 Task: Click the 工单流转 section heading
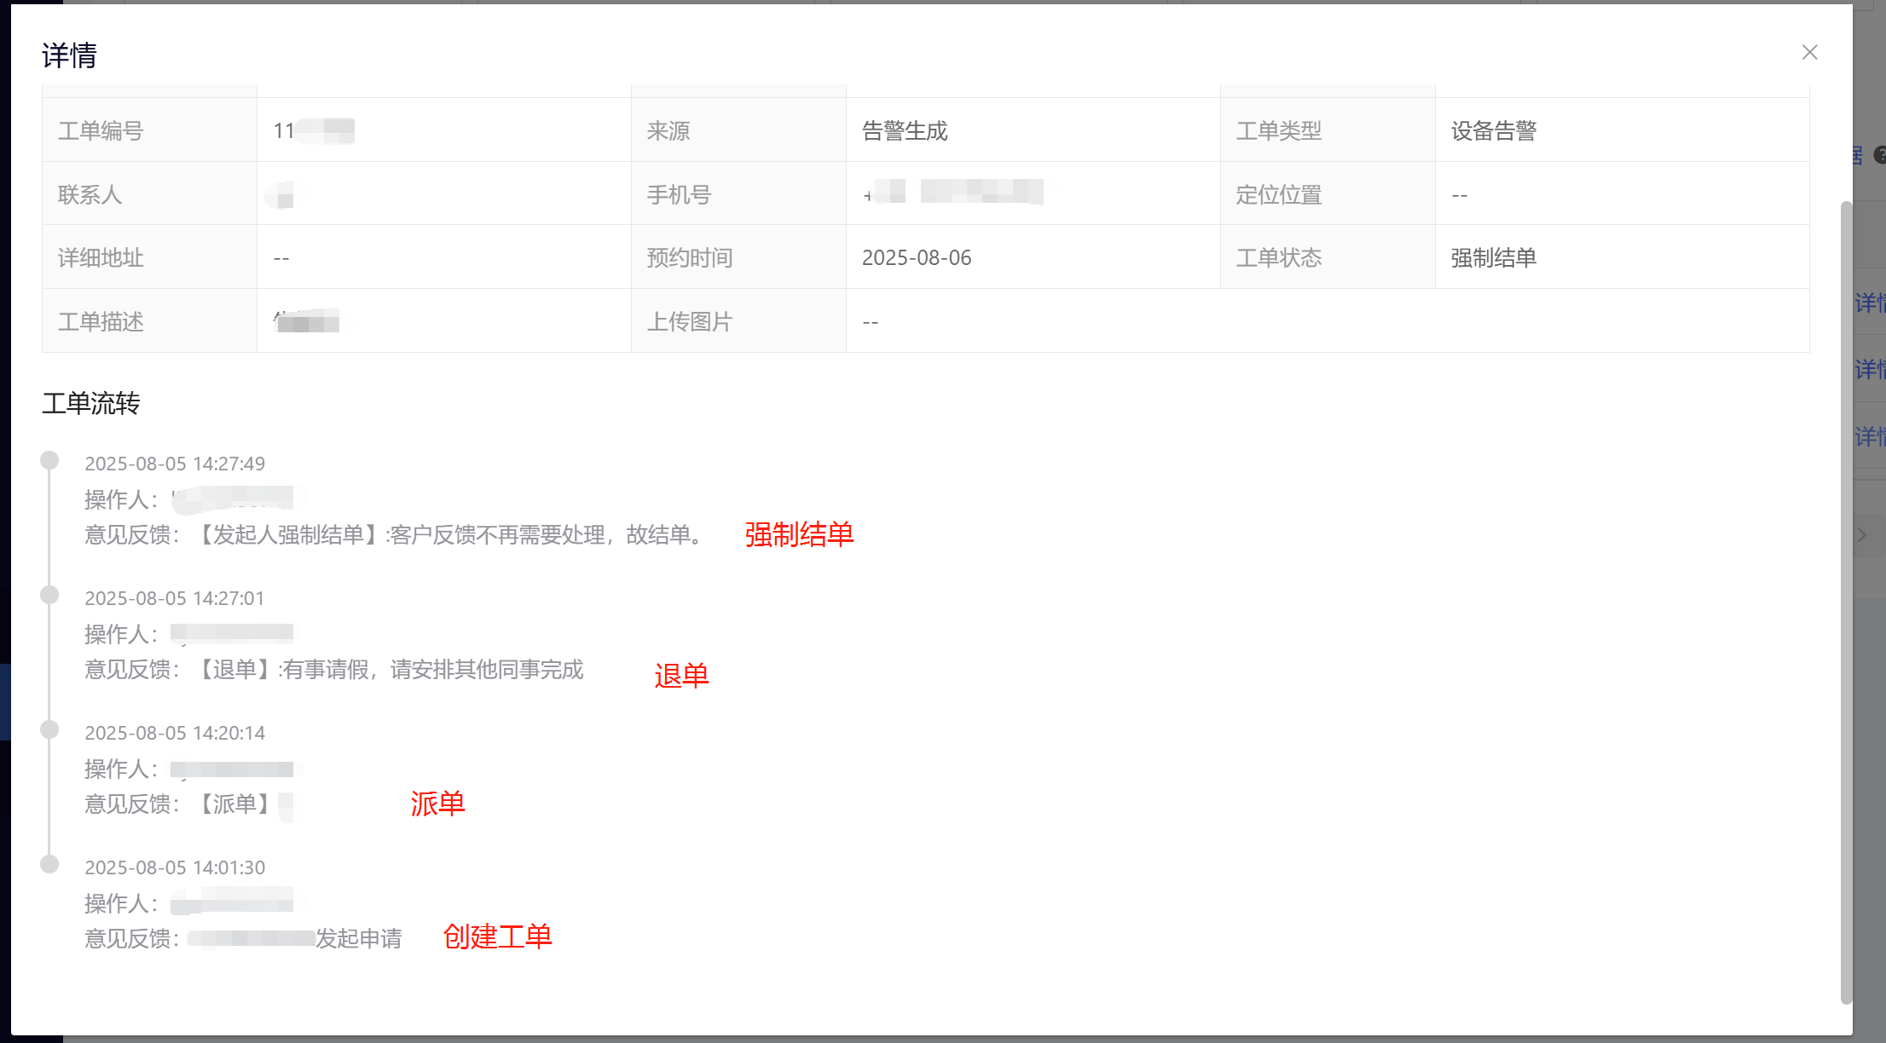point(91,403)
